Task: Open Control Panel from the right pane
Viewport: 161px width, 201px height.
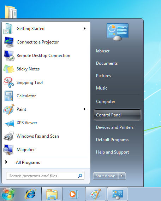Action: click(x=117, y=115)
